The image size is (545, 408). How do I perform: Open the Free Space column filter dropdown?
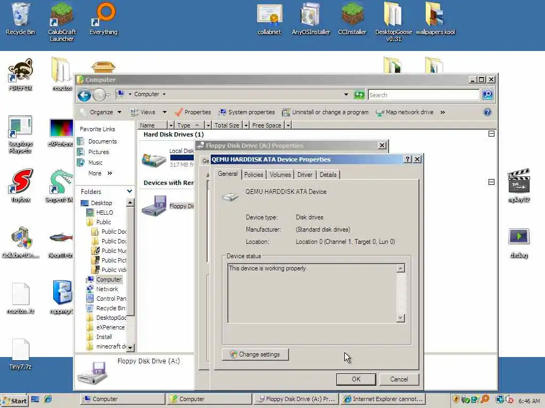point(288,125)
